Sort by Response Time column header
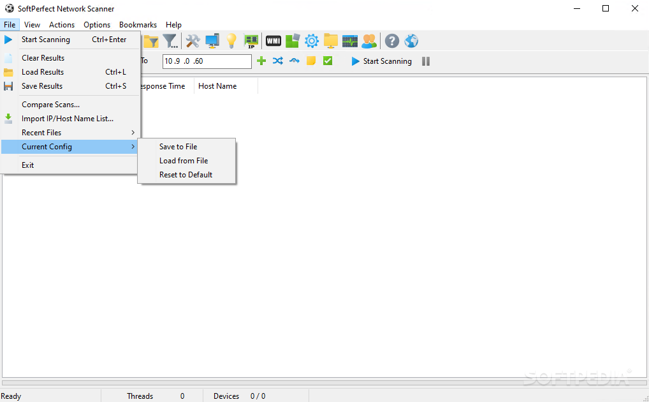The width and height of the screenshot is (649, 402). [167, 86]
